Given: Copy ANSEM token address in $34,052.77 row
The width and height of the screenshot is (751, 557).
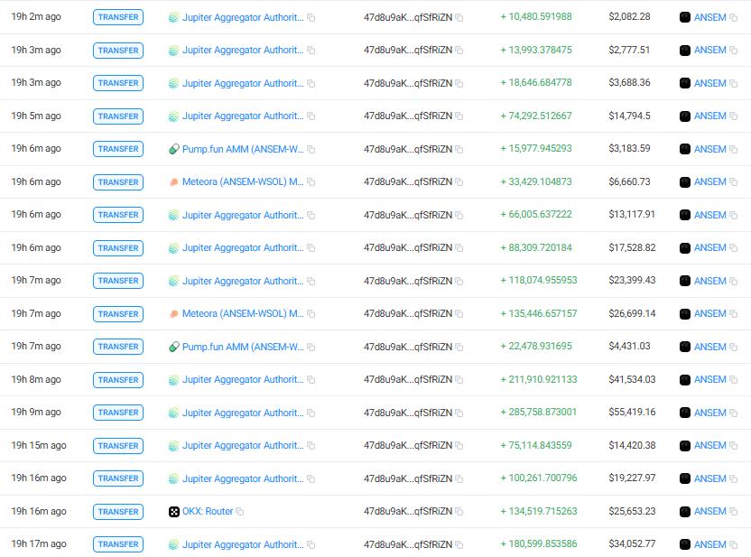Looking at the screenshot, I should point(733,544).
